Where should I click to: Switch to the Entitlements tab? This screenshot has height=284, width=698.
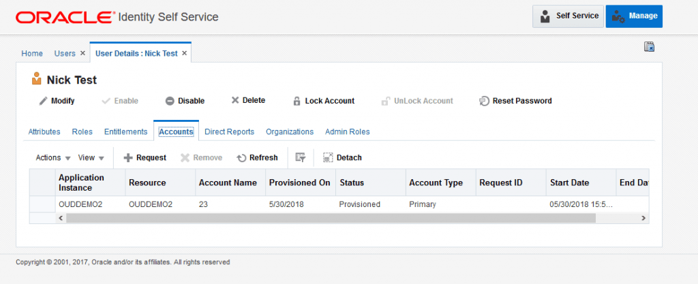[125, 131]
